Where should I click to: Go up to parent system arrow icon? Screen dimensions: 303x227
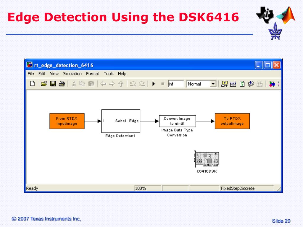point(121,84)
